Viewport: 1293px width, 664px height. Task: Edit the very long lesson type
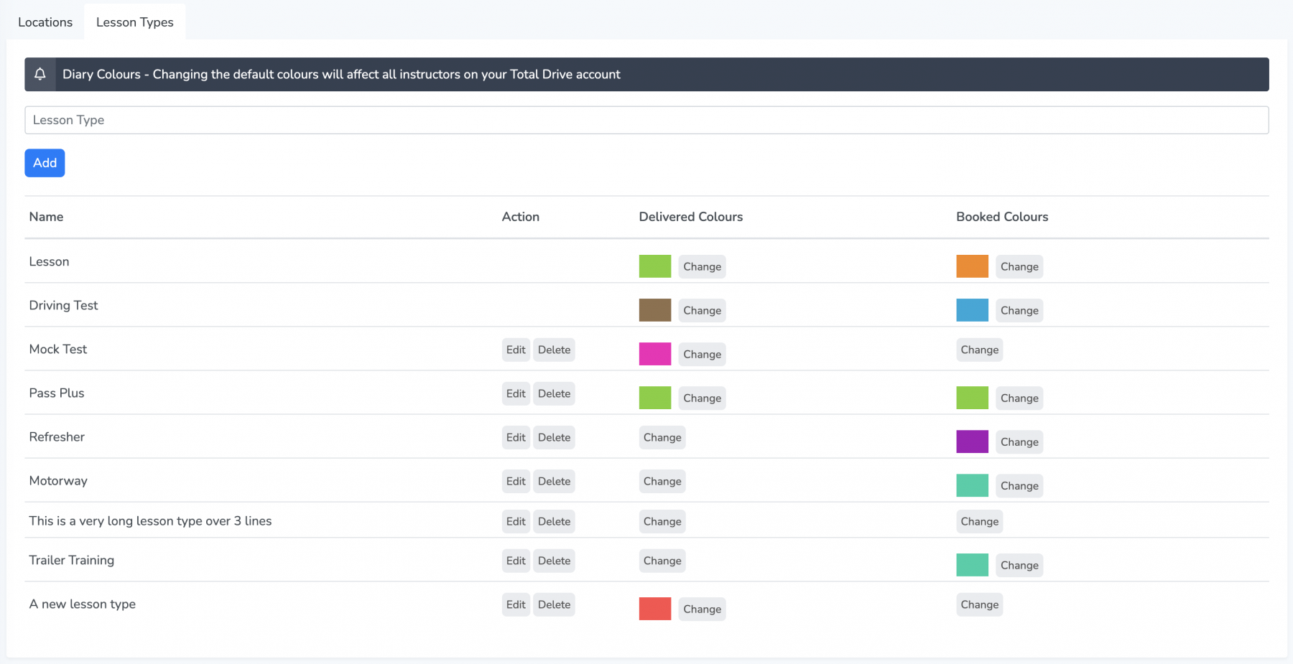click(515, 521)
